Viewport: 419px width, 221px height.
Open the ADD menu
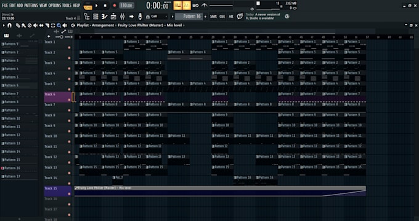click(x=20, y=6)
